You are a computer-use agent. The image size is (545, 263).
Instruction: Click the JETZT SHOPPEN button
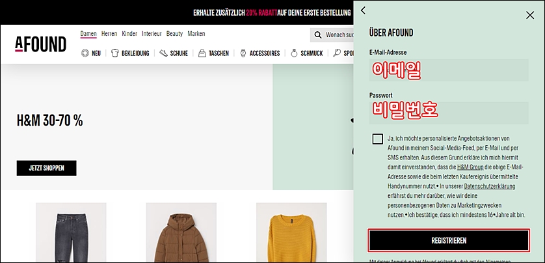[x=47, y=168]
